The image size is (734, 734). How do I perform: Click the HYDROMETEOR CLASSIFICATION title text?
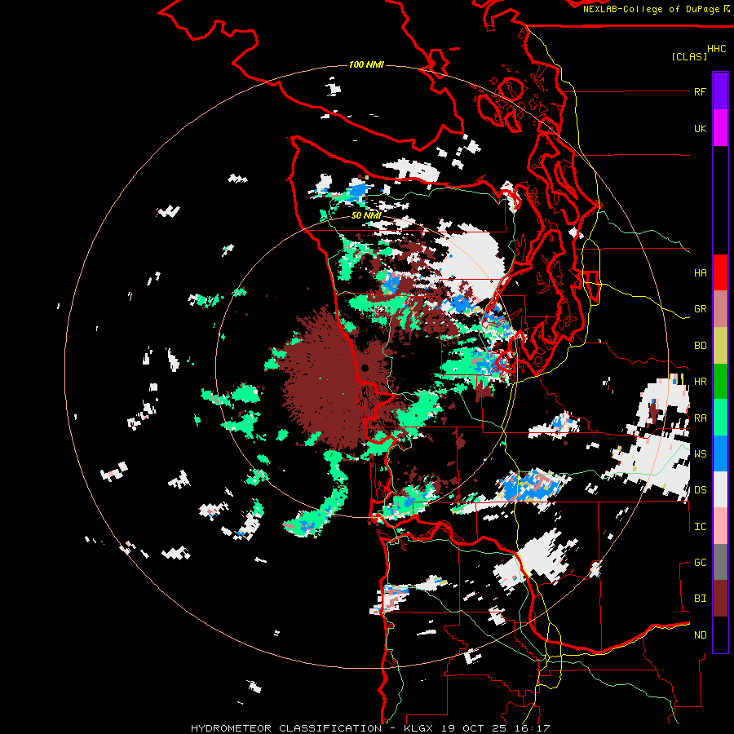[x=286, y=728]
